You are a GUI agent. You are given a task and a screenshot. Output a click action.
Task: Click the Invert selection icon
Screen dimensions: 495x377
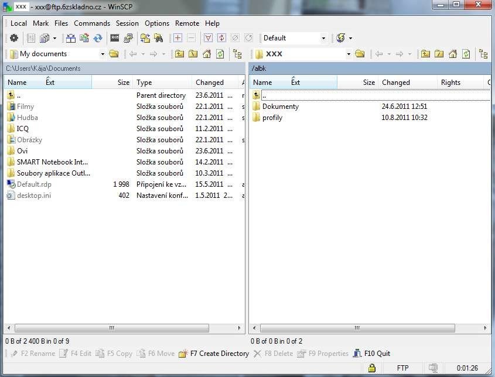tap(221, 38)
